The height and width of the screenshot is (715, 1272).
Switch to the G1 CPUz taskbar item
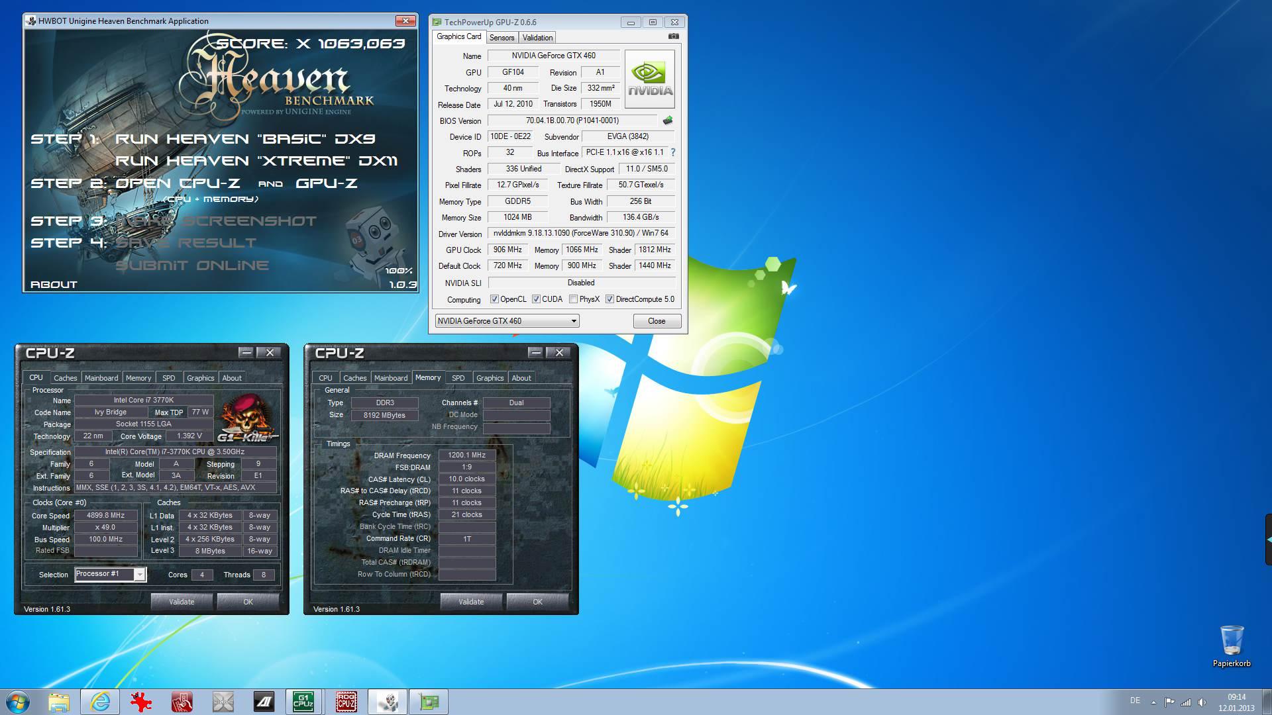pos(304,702)
